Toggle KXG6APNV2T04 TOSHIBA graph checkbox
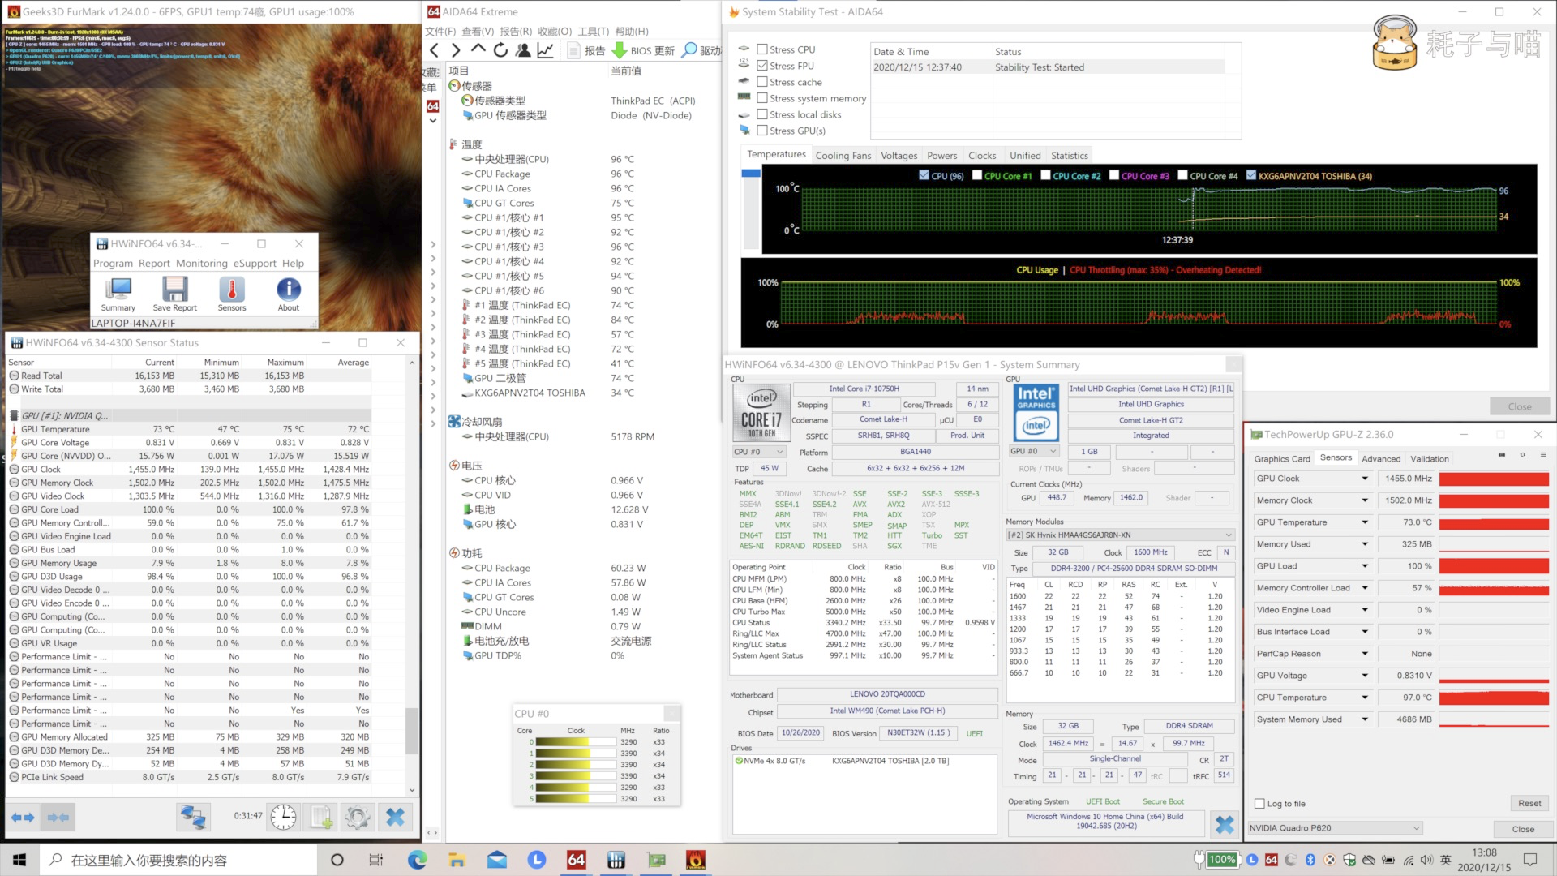Image resolution: width=1557 pixels, height=876 pixels. point(1251,175)
